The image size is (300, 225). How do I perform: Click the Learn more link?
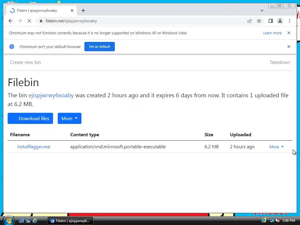pyautogui.click(x=272, y=33)
